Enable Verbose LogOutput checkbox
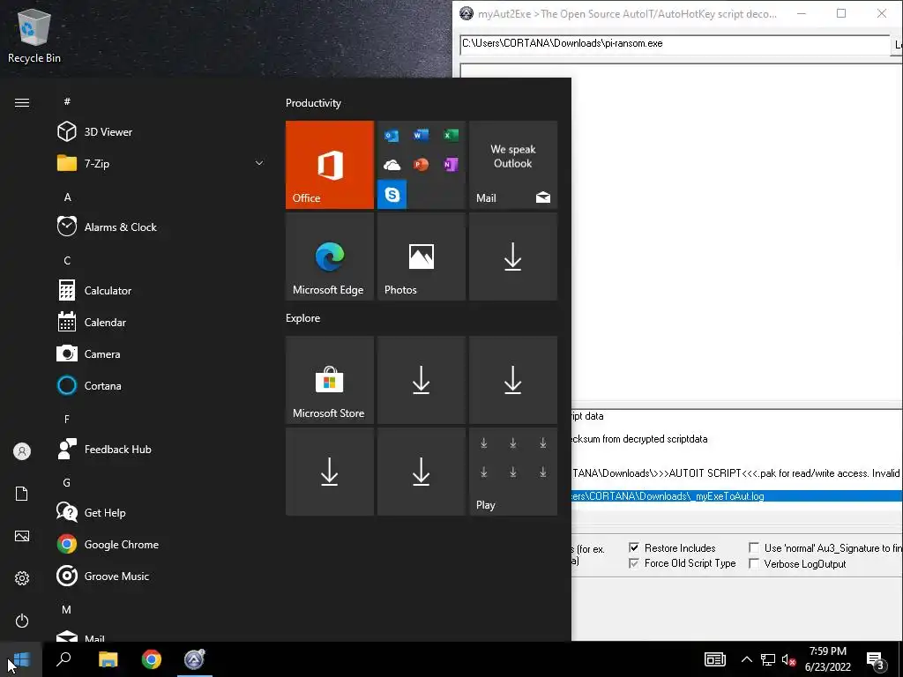This screenshot has height=677, width=903. 754,563
